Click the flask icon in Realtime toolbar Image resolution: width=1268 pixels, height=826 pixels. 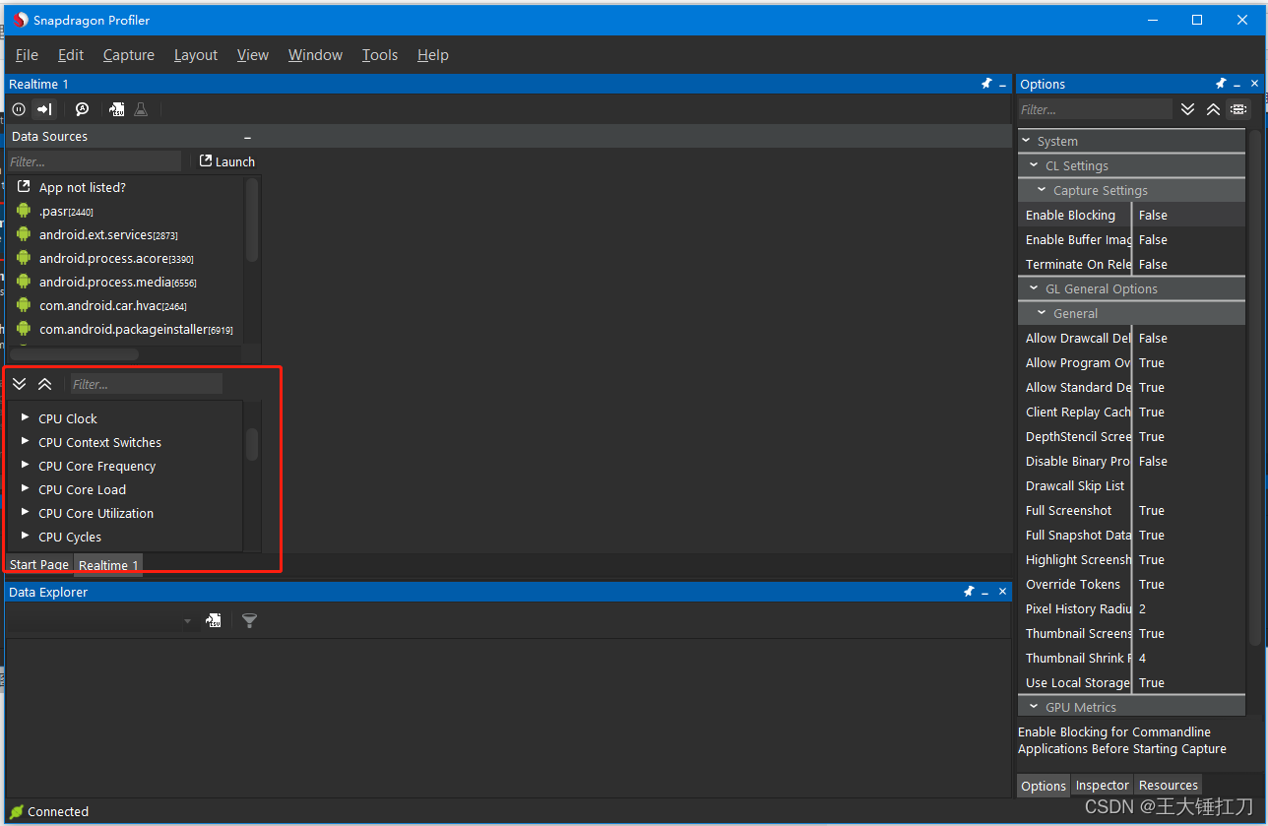click(x=141, y=109)
